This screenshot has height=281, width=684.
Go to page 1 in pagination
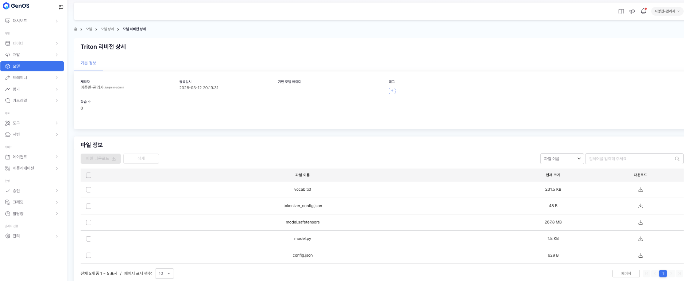[x=663, y=274]
